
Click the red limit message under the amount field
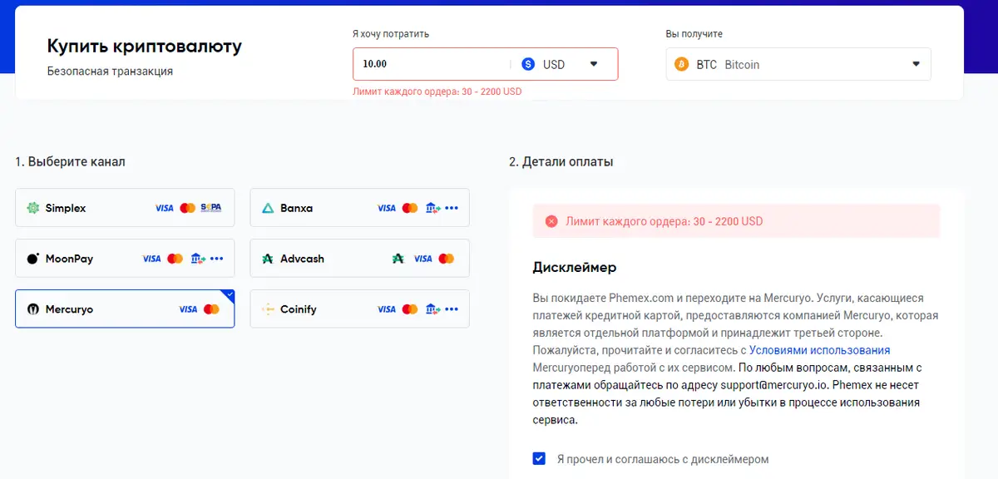click(x=437, y=91)
